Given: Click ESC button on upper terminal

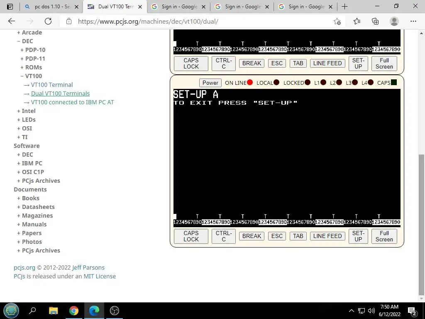Looking at the screenshot, I should (x=277, y=64).
